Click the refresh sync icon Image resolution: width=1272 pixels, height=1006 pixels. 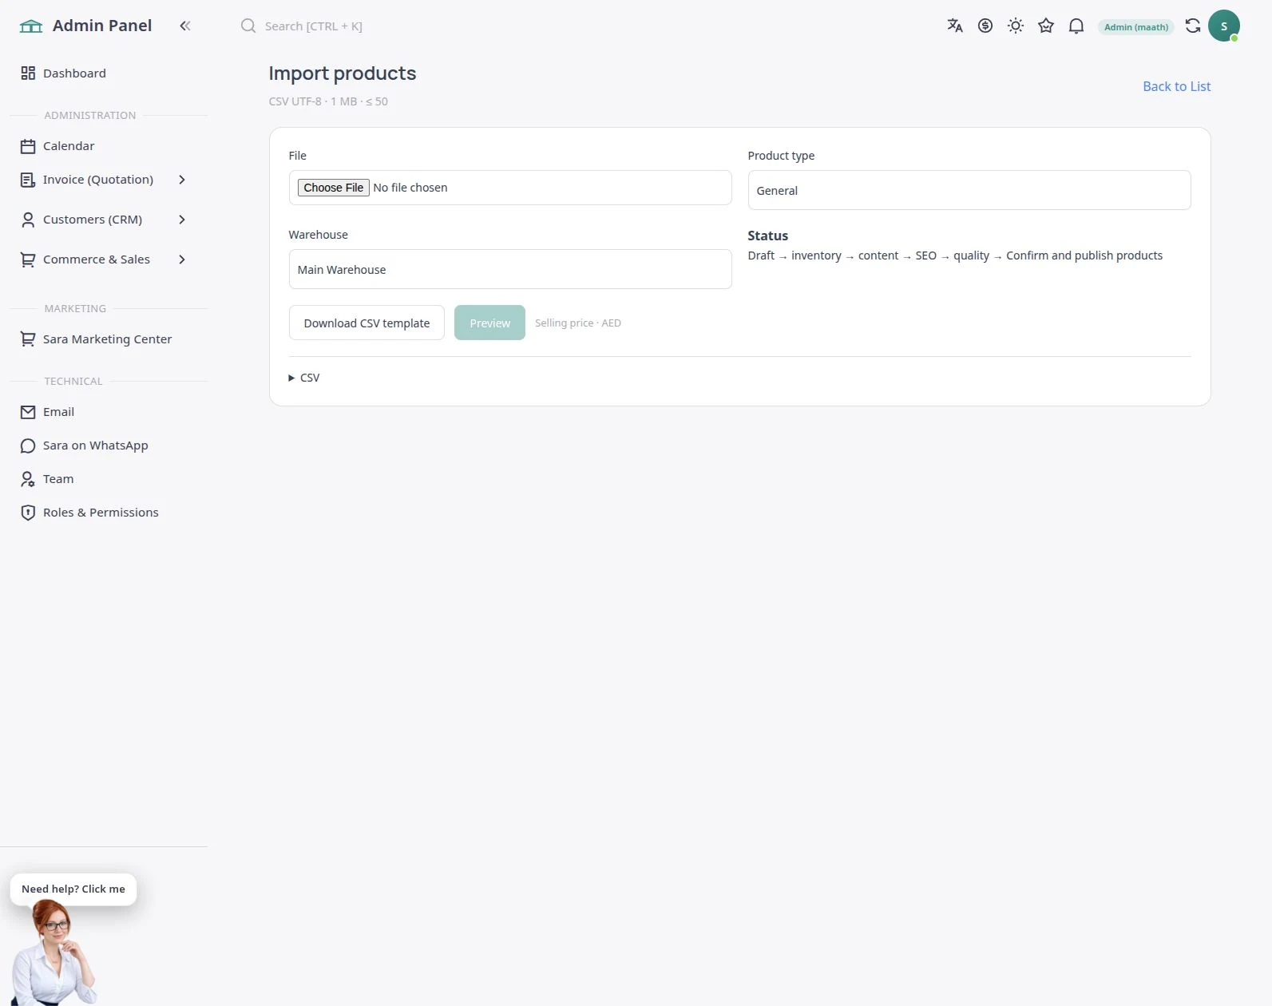pyautogui.click(x=1193, y=26)
